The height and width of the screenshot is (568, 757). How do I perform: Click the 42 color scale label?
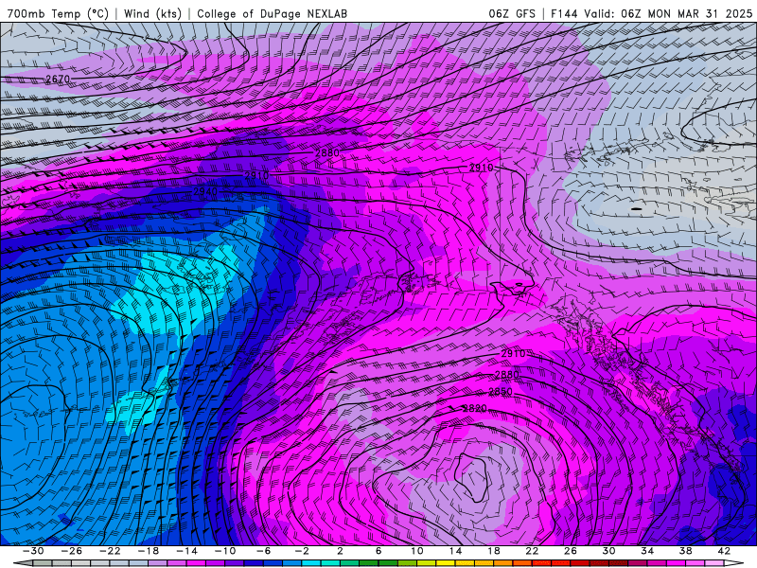[724, 551]
